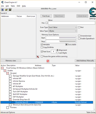Click the open folder table icon
The image size is (96, 114).
click(6, 10)
